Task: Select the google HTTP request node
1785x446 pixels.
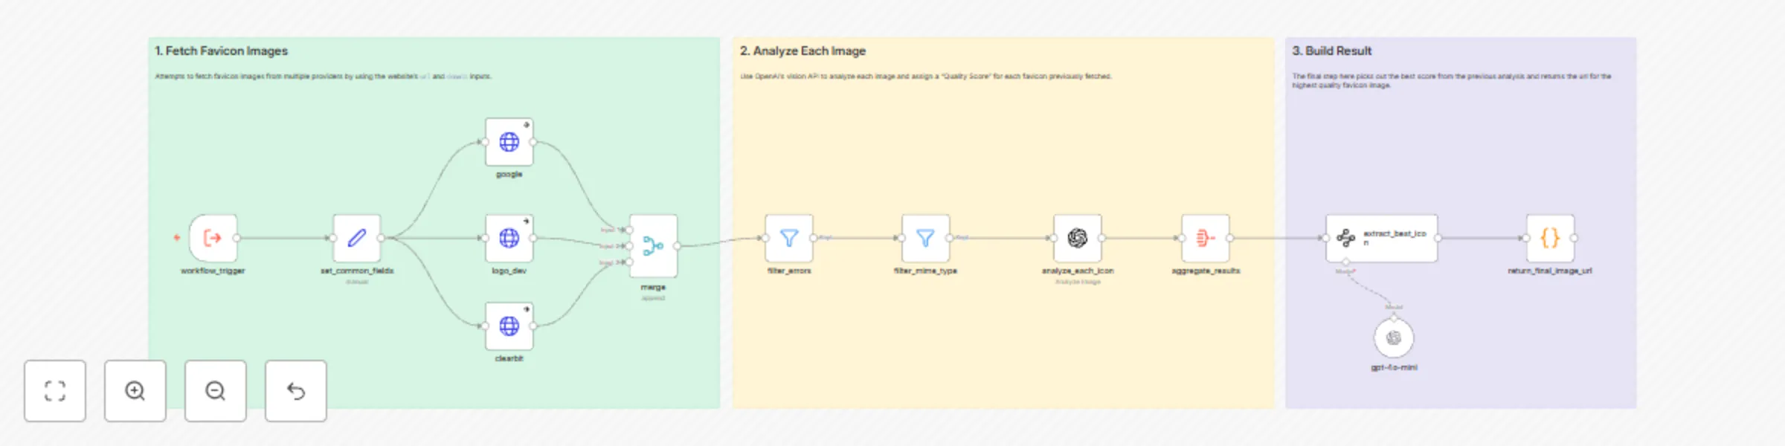Action: pyautogui.click(x=509, y=142)
